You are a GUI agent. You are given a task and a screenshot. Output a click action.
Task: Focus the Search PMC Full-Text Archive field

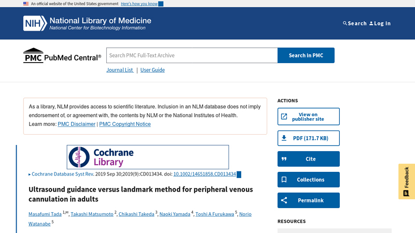tap(192, 55)
